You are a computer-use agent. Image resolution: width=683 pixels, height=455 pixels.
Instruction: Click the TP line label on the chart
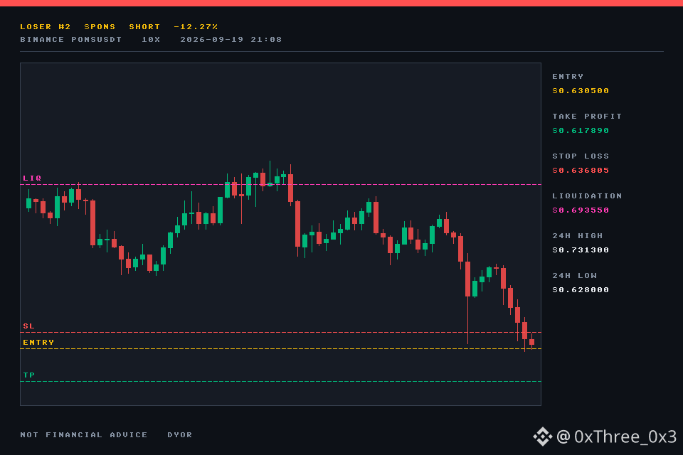pos(28,375)
